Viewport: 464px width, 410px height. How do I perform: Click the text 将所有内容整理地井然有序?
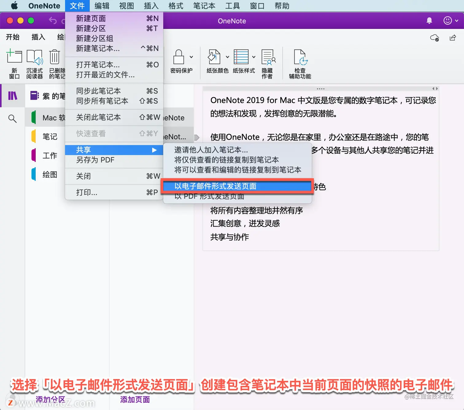point(257,210)
